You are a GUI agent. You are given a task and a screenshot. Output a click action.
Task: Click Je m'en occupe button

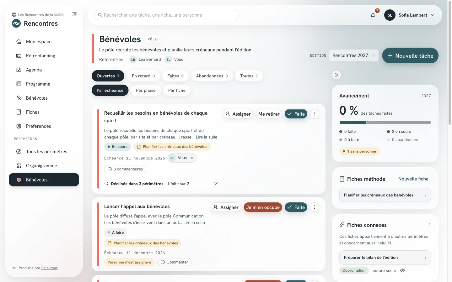coord(263,207)
